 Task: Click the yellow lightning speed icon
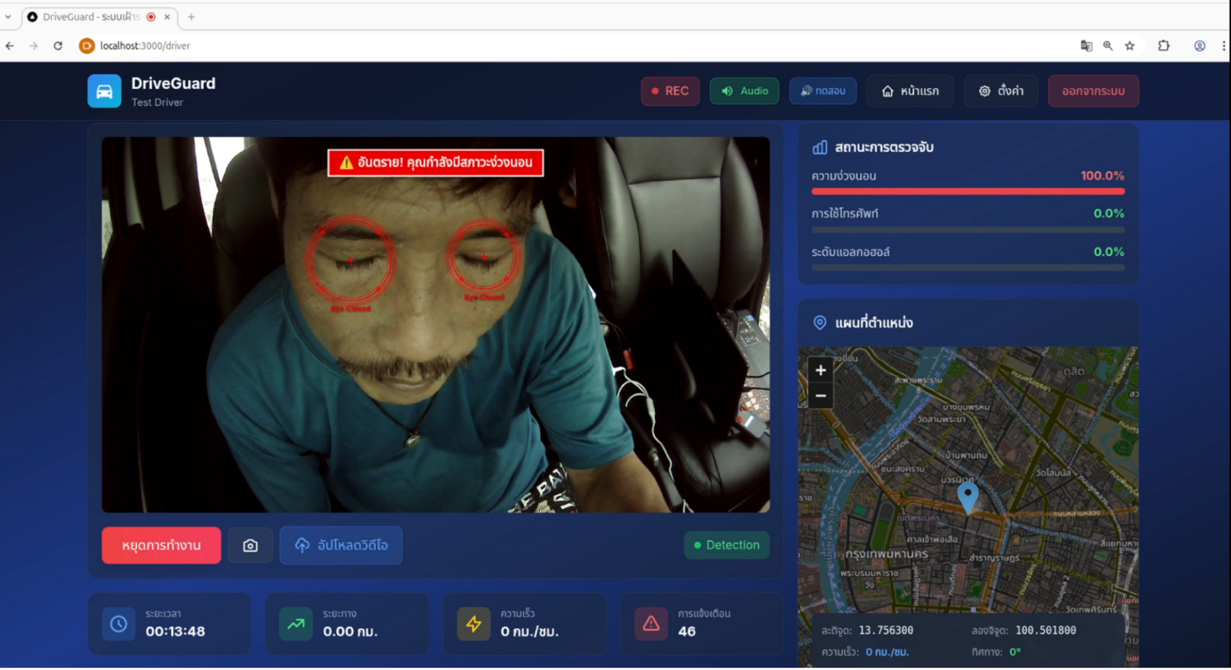(474, 624)
